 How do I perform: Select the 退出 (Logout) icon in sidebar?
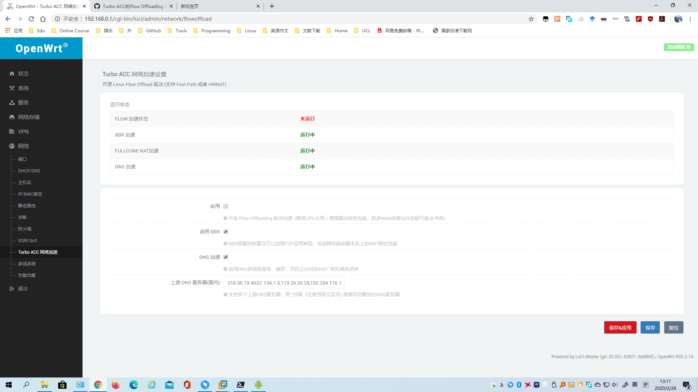coord(12,289)
